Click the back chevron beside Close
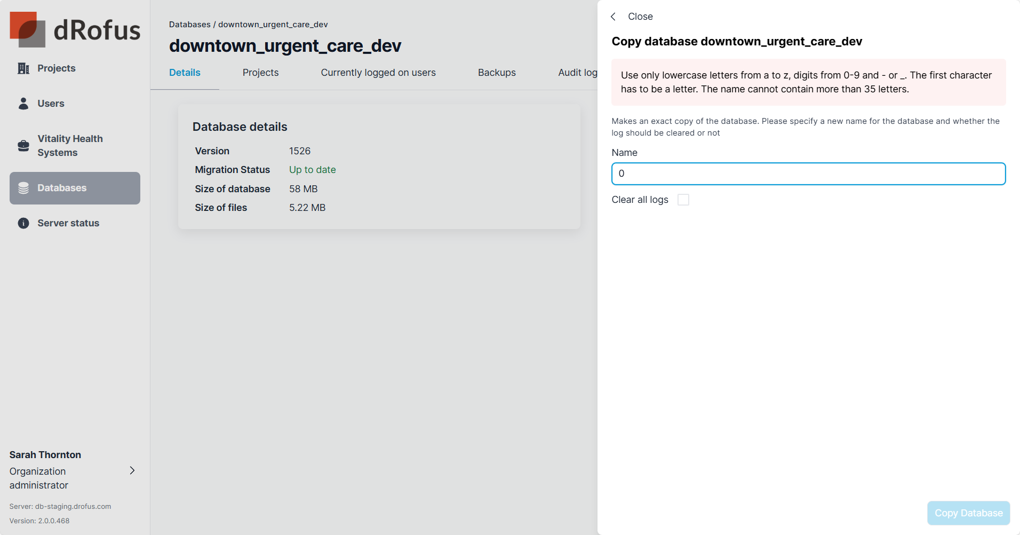The image size is (1020, 535). (613, 17)
